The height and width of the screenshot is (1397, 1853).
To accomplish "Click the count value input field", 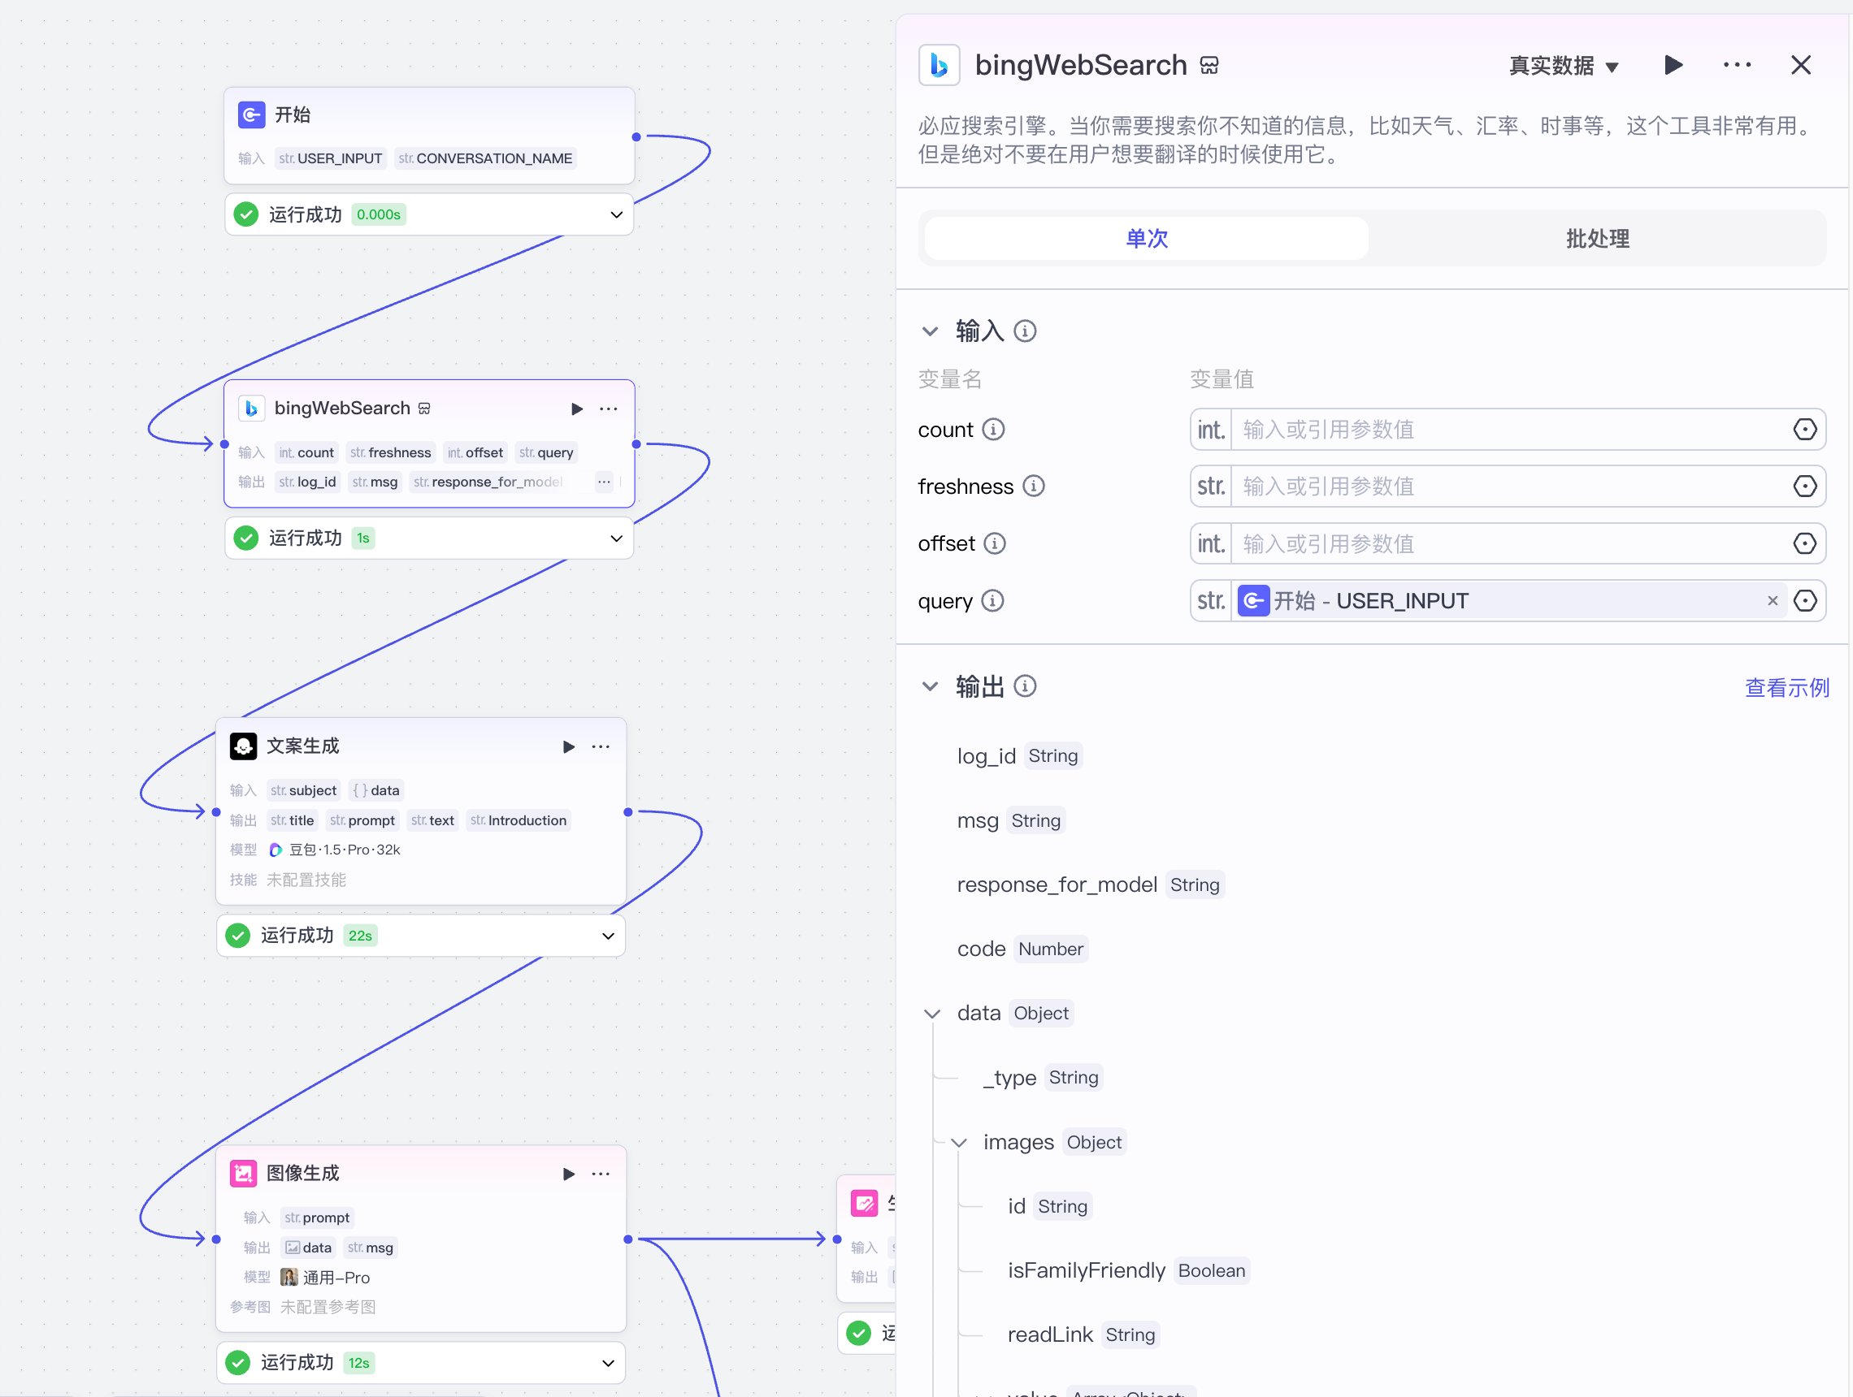I will (x=1508, y=430).
